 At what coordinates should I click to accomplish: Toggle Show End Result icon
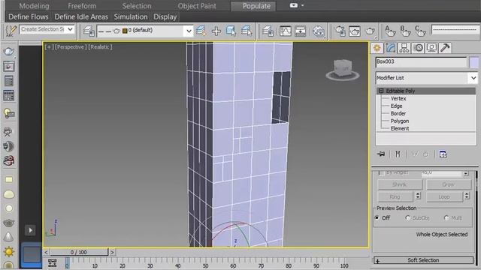398,154
